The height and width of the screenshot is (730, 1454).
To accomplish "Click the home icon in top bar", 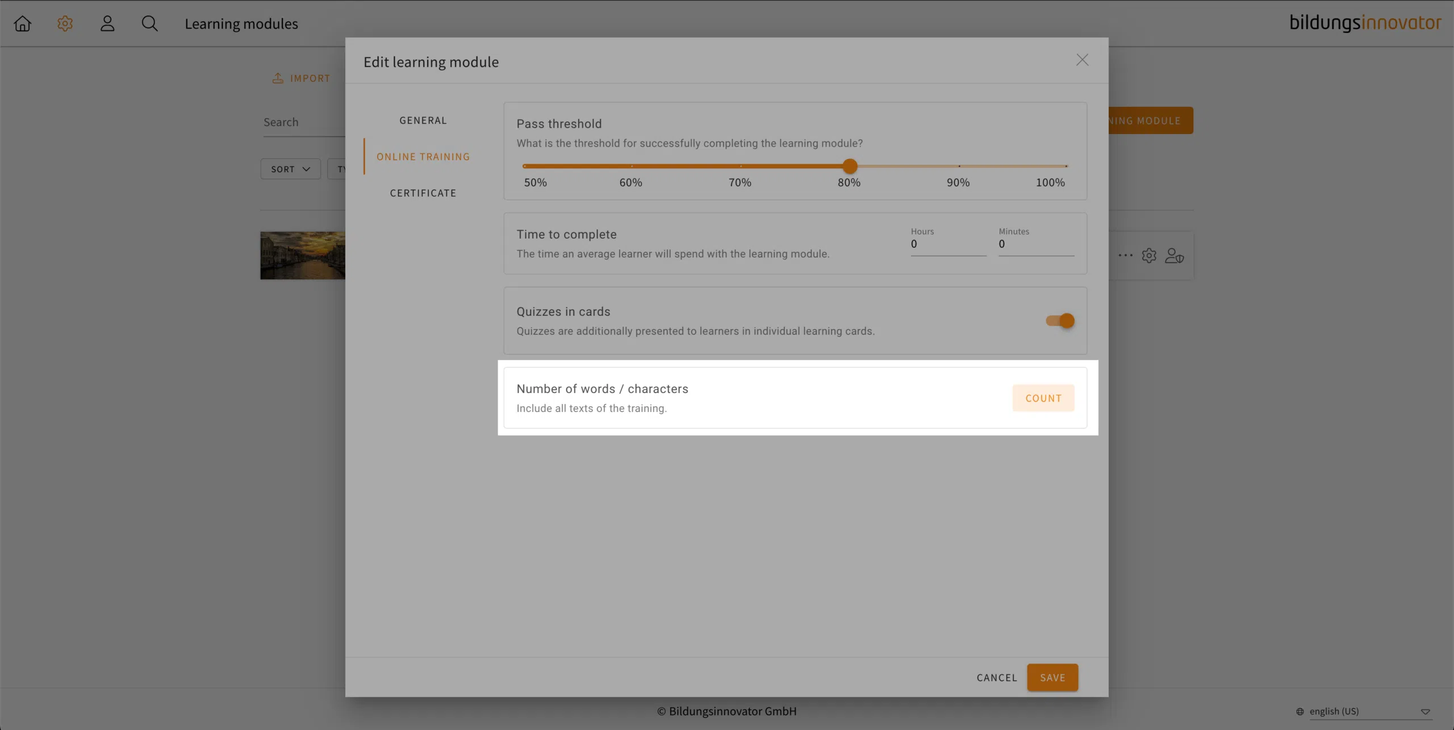I will click(23, 23).
